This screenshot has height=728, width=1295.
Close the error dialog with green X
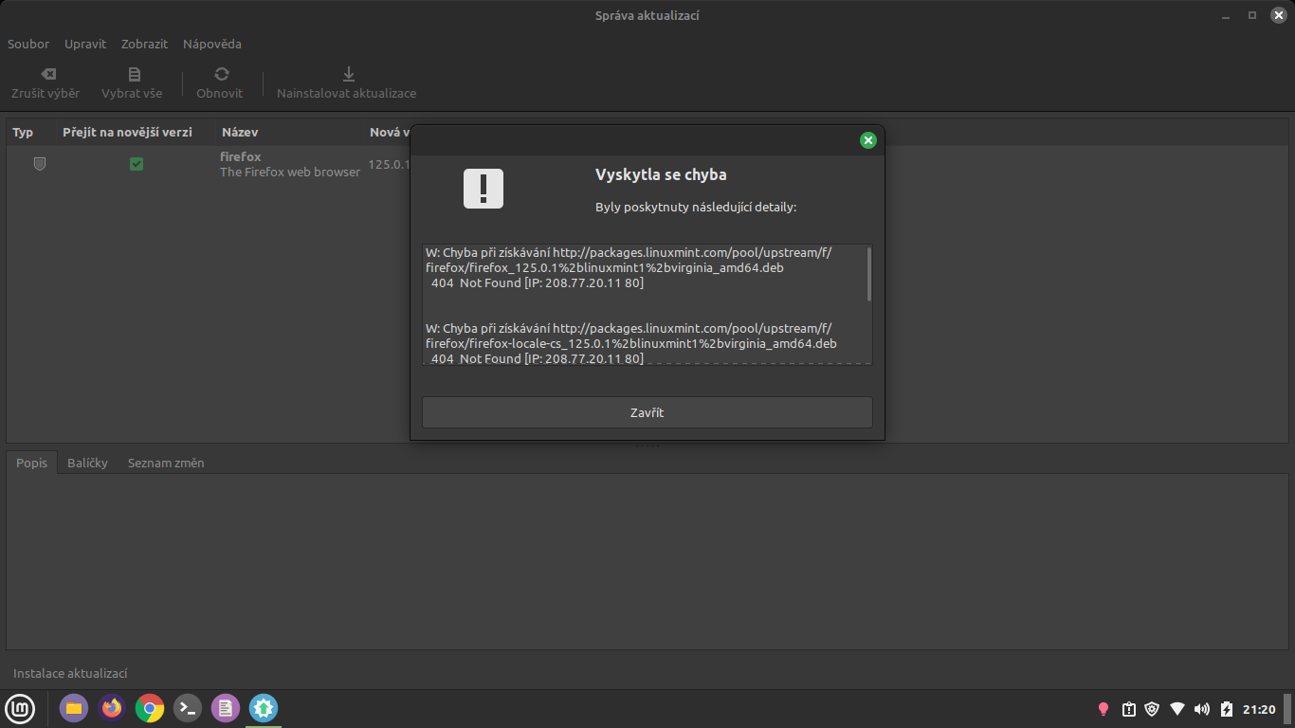tap(867, 140)
